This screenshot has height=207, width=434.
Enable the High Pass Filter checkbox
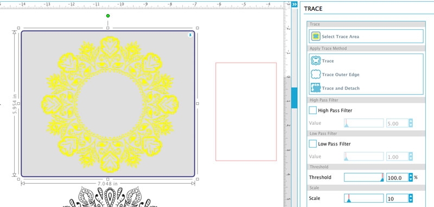(313, 110)
